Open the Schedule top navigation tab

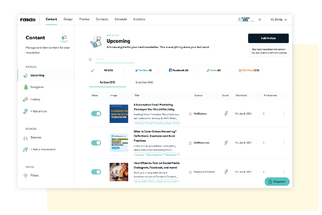[x=121, y=19]
